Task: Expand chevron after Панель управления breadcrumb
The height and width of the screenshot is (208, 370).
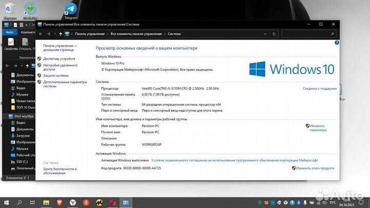Action: point(107,34)
